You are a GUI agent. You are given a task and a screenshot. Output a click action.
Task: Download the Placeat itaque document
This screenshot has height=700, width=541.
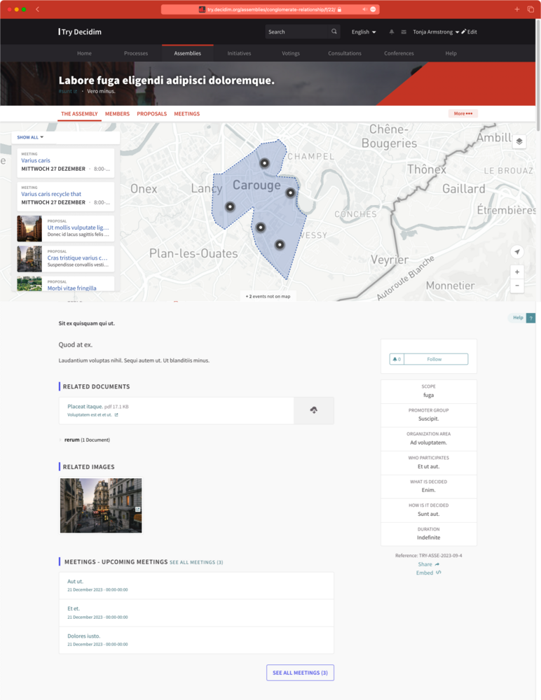tap(313, 410)
